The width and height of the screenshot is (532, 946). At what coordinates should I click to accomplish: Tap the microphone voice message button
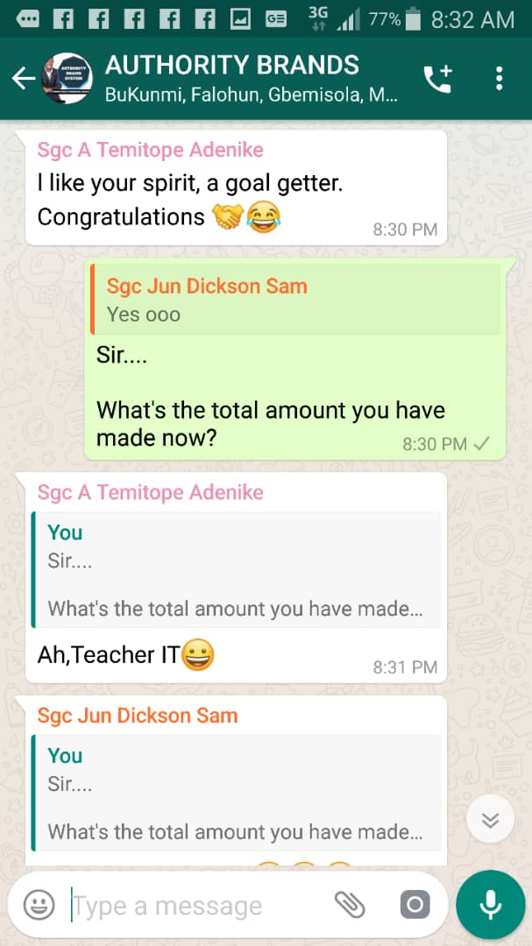(x=490, y=904)
